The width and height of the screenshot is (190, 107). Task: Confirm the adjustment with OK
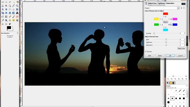170,56
